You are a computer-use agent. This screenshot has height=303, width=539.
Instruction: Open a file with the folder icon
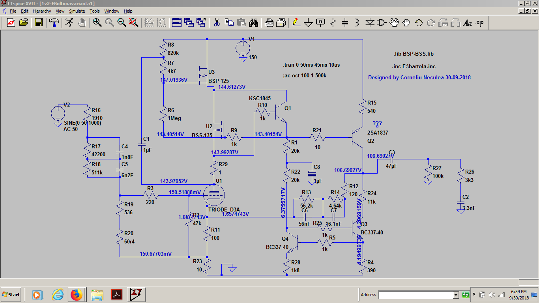(x=24, y=22)
